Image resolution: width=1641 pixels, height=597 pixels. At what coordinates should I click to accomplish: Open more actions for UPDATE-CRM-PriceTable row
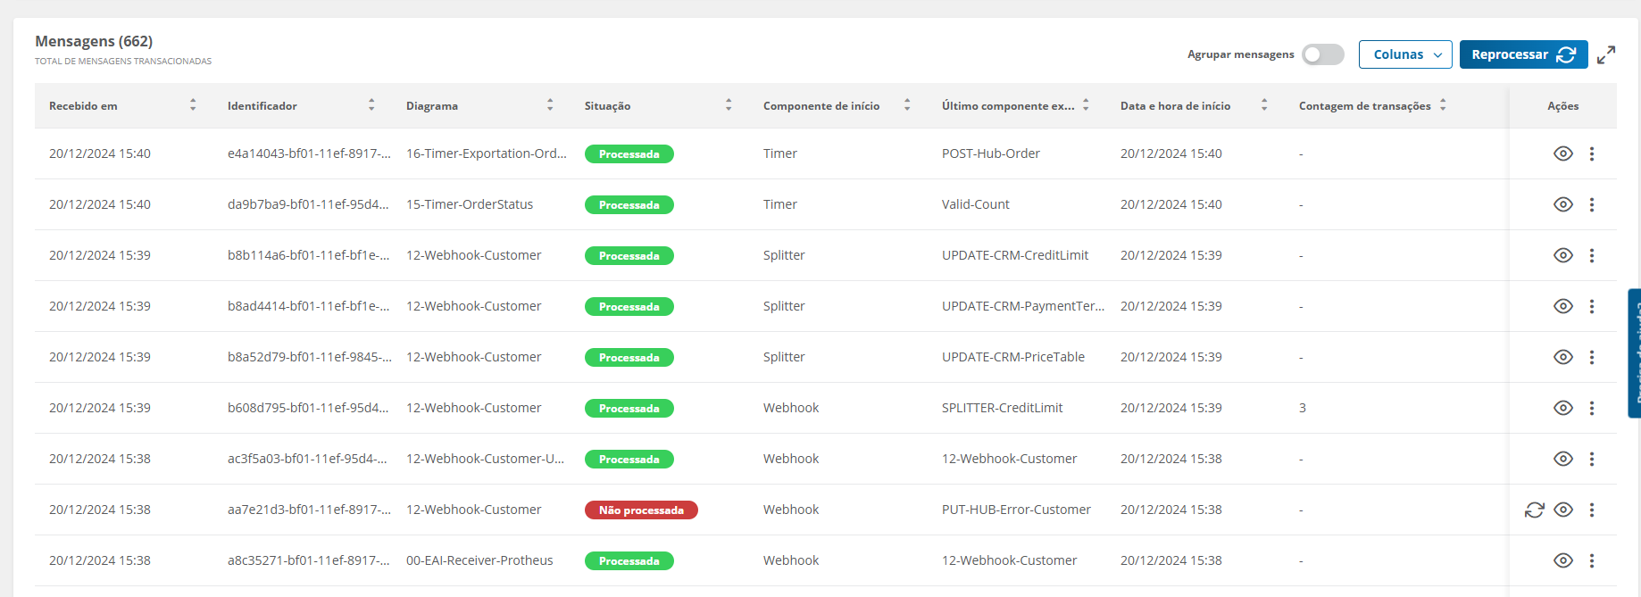(1592, 357)
